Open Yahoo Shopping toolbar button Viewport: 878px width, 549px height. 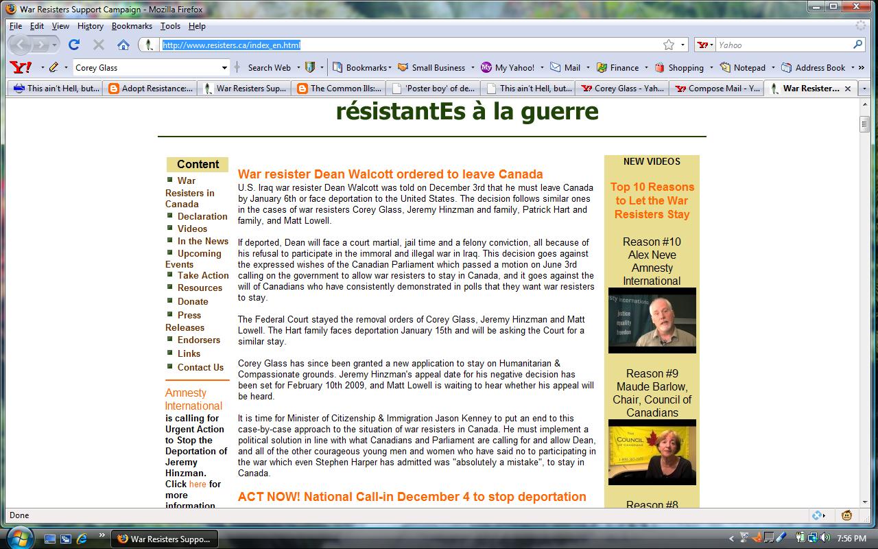pos(679,67)
